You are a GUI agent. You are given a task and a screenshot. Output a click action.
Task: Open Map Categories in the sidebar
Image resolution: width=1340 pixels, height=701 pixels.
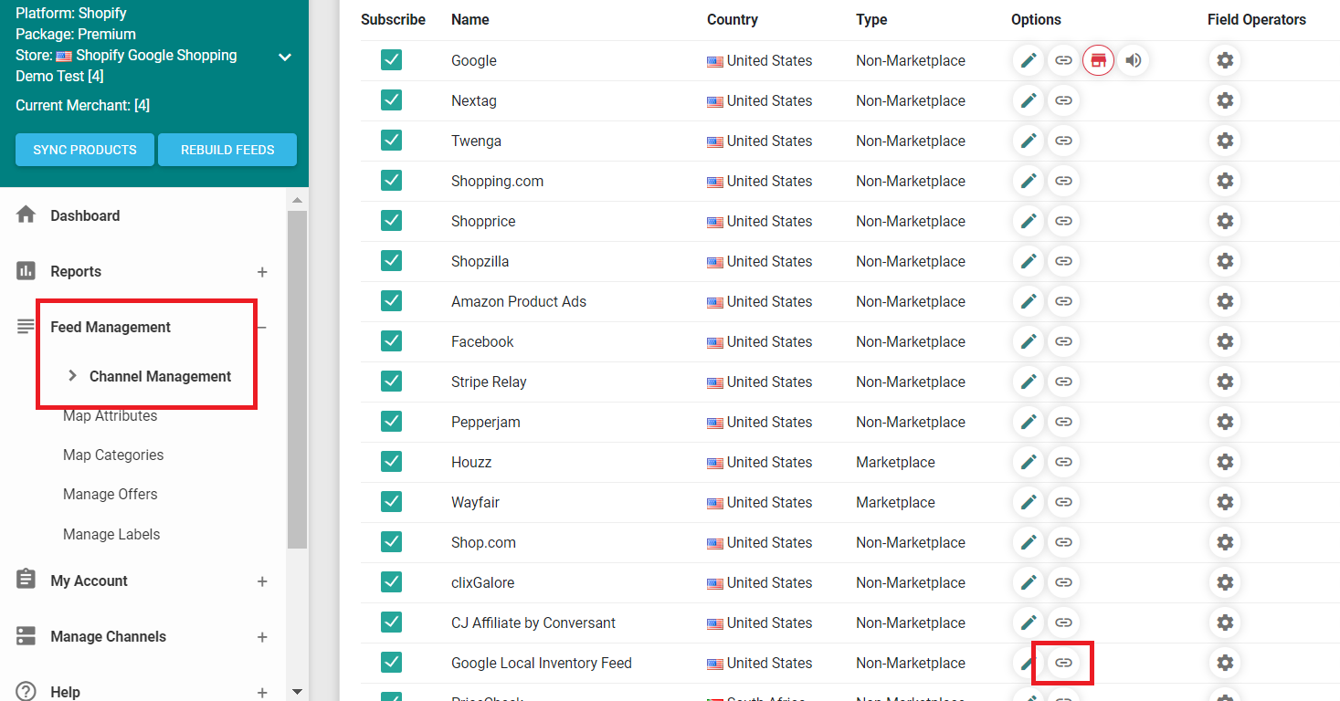113,455
